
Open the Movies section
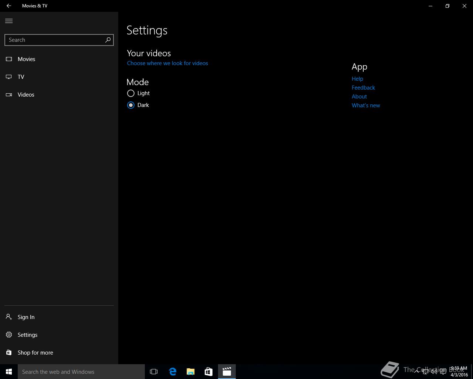click(59, 59)
